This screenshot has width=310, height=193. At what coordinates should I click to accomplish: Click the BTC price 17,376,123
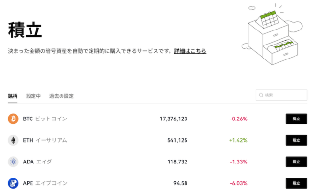point(173,119)
